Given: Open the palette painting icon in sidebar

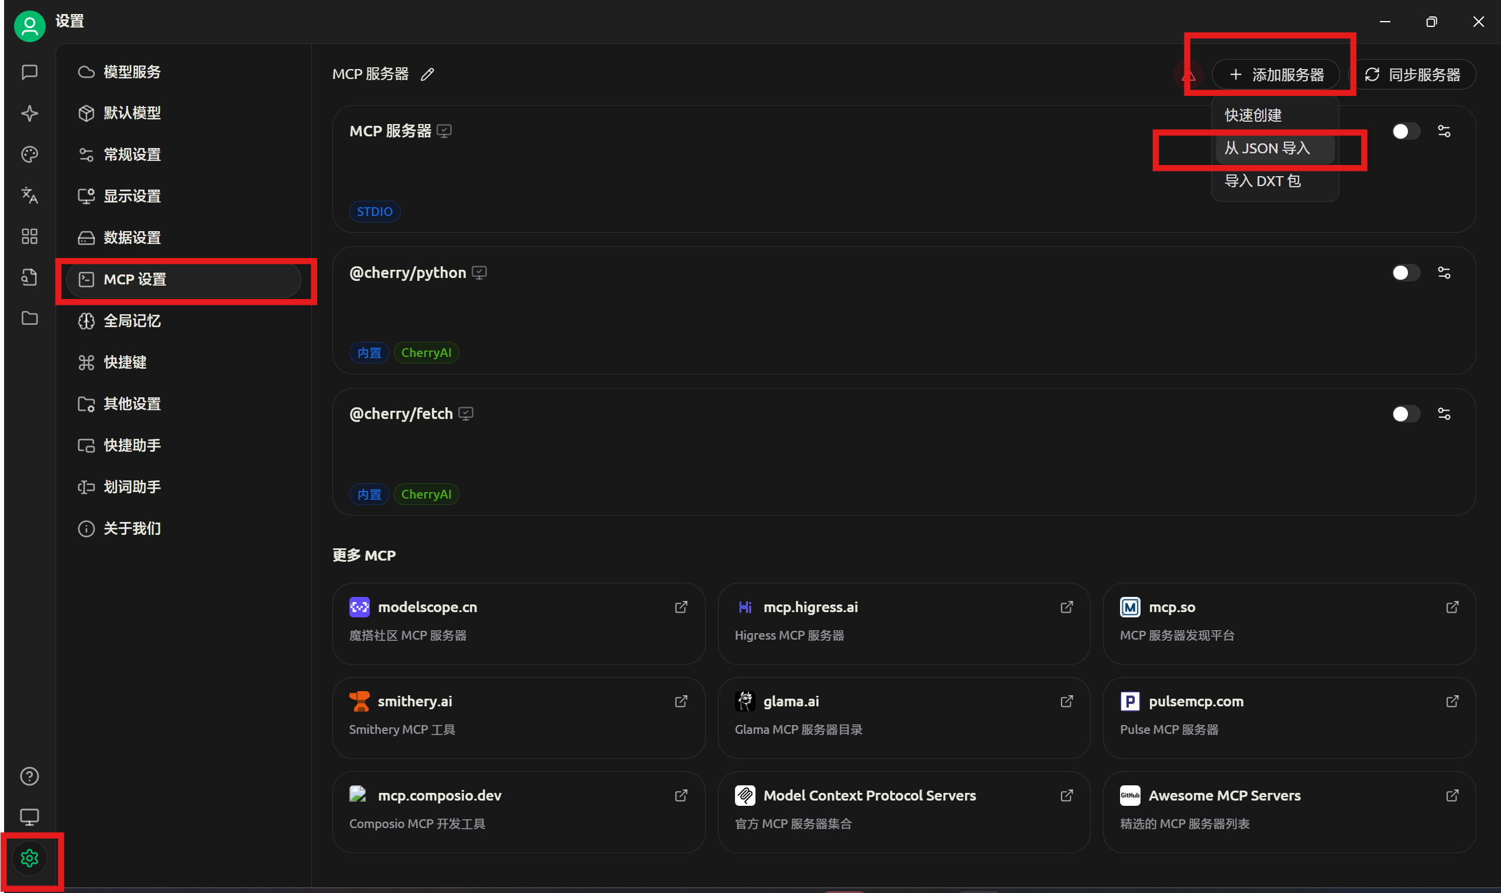Looking at the screenshot, I should point(29,154).
